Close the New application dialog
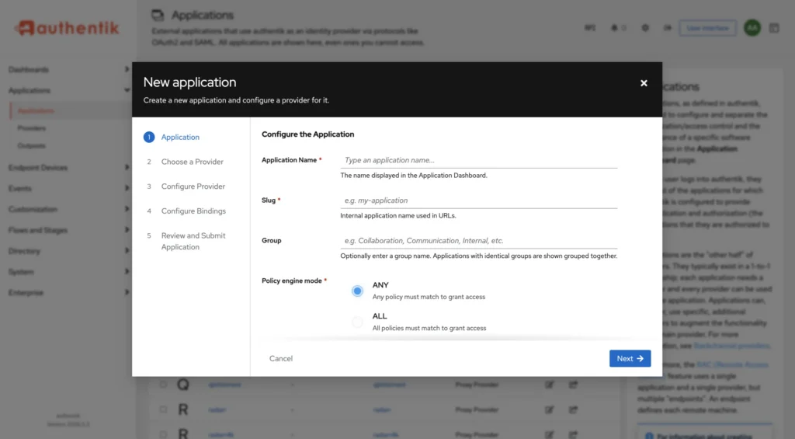 click(x=644, y=83)
